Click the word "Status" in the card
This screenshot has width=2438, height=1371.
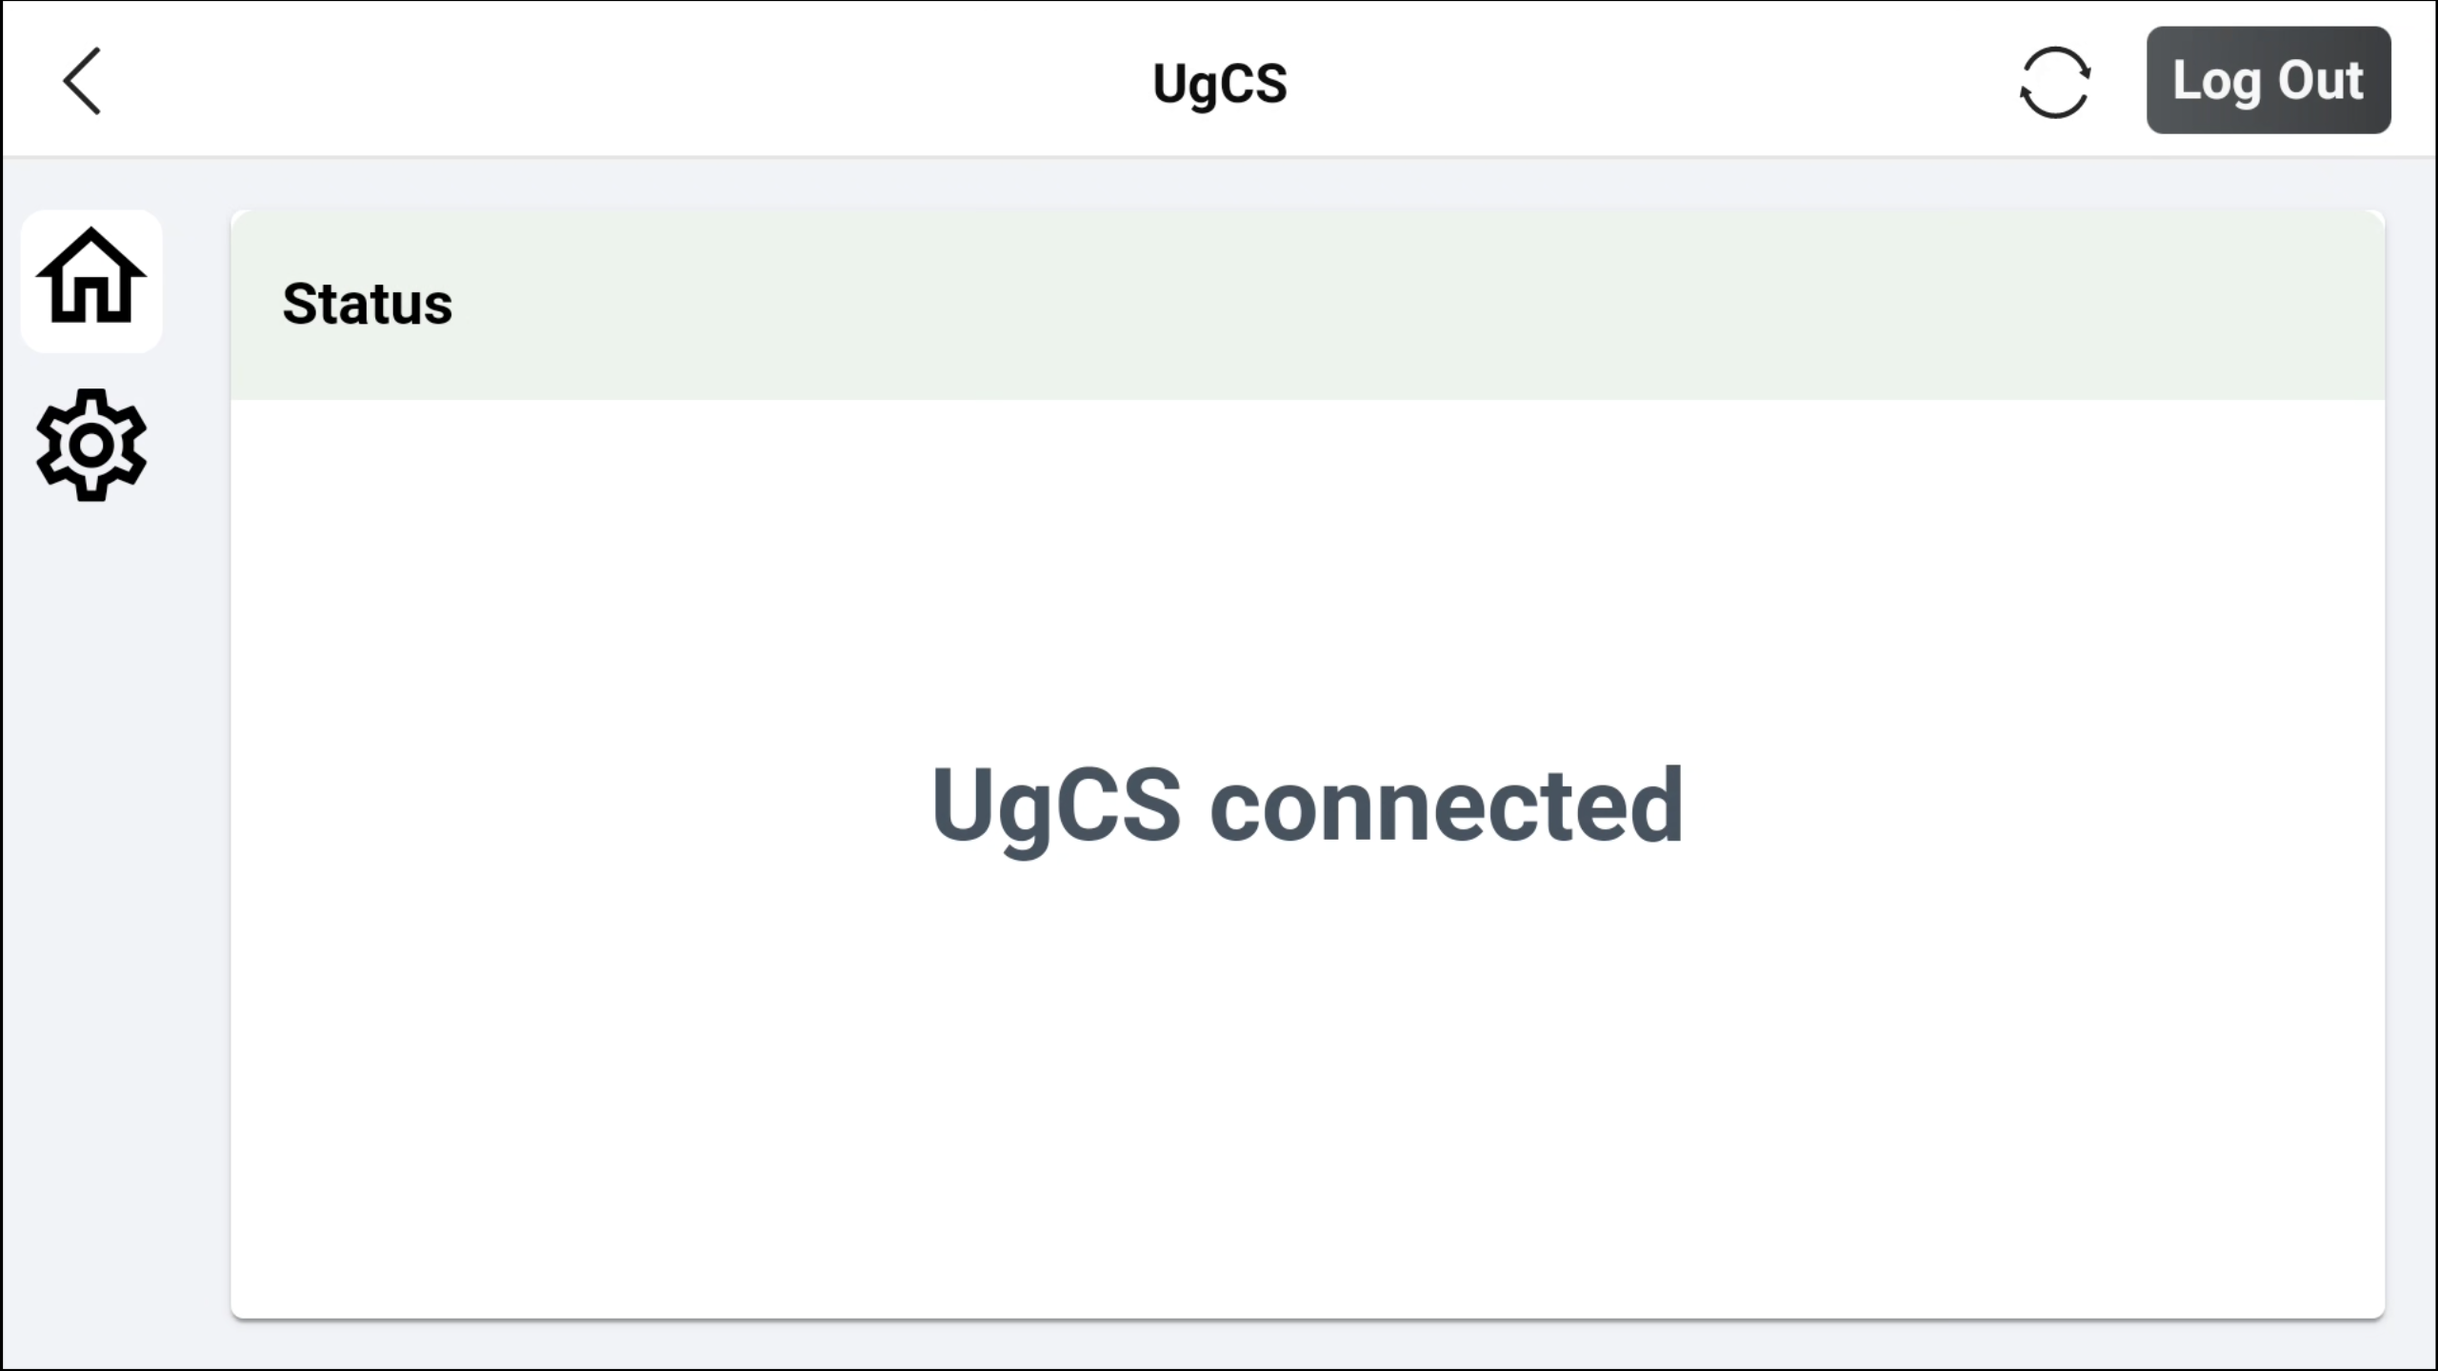368,305
